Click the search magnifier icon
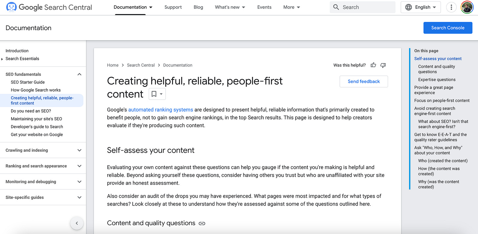Image resolution: width=478 pixels, height=234 pixels. click(x=336, y=7)
